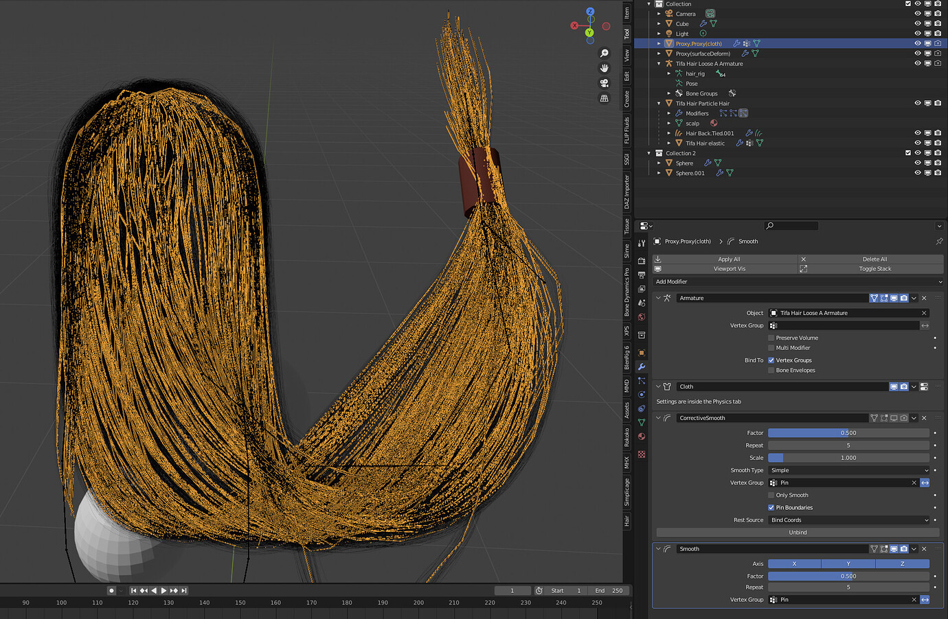
Task: Click the current frame number field
Action: pos(512,590)
